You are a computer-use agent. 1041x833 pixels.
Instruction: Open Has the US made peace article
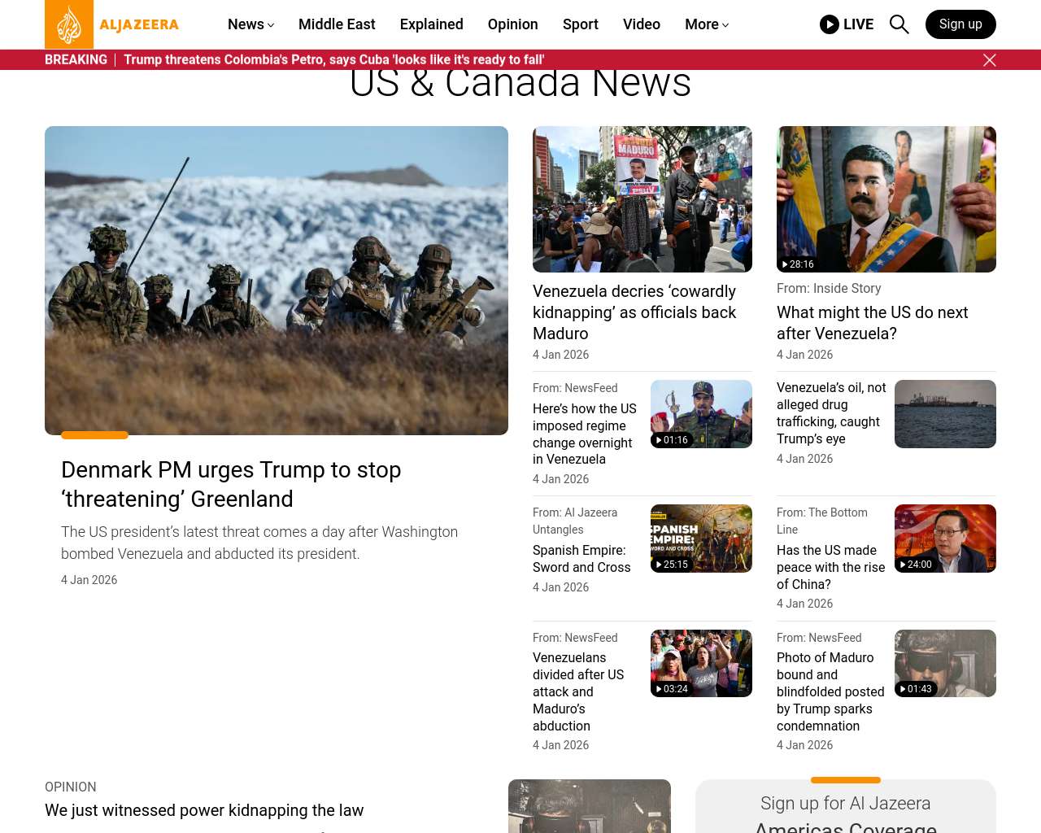point(831,567)
